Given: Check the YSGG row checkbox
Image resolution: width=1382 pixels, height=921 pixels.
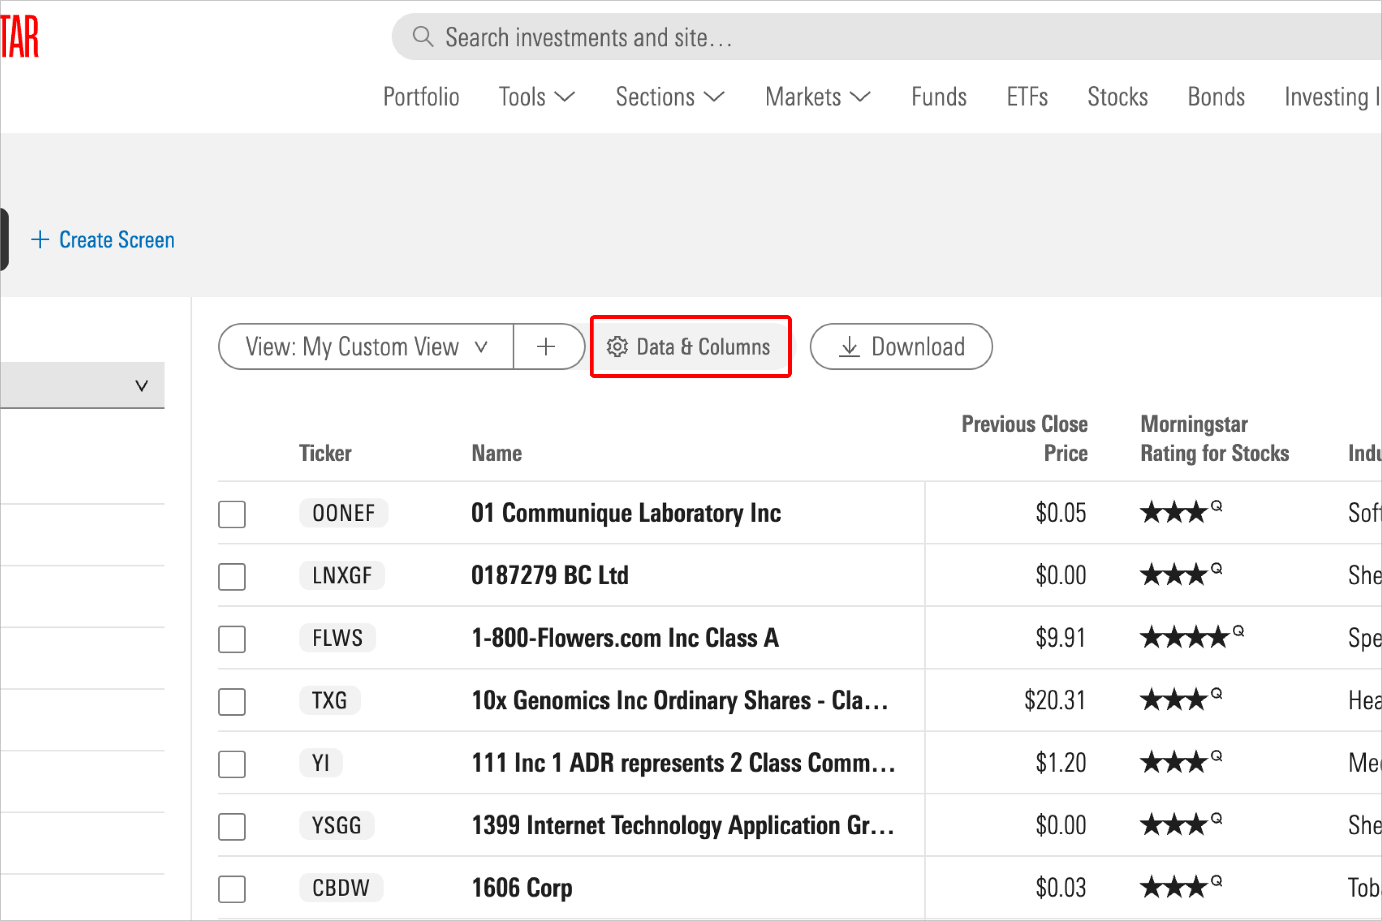Looking at the screenshot, I should (x=231, y=827).
